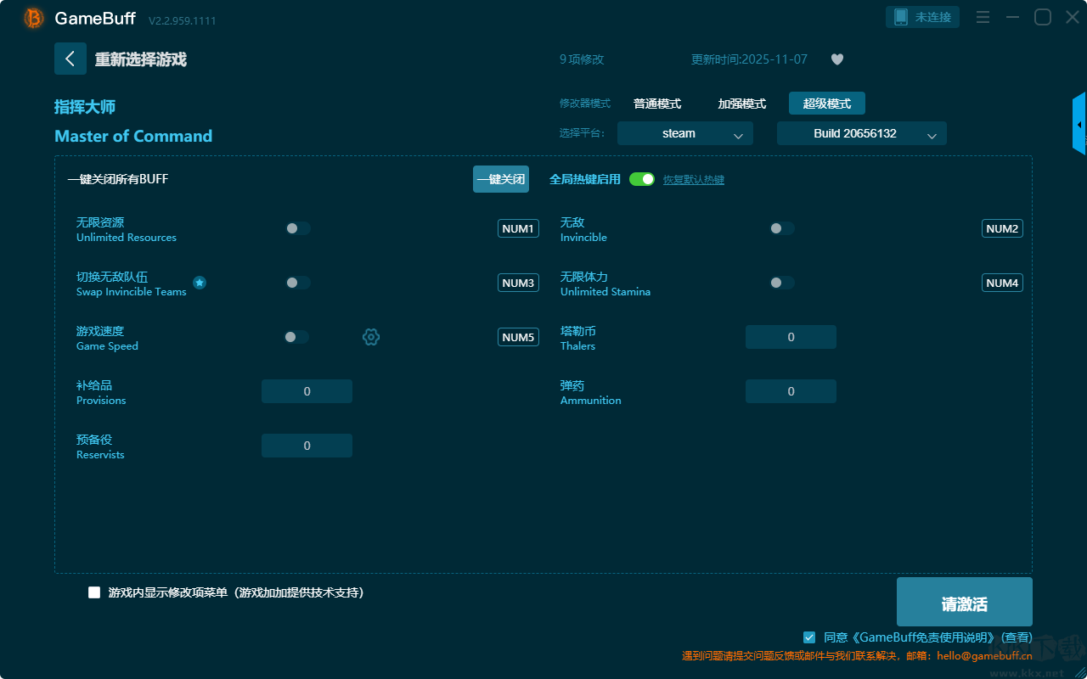
Task: Open the hamburger menu in title bar
Action: click(983, 17)
